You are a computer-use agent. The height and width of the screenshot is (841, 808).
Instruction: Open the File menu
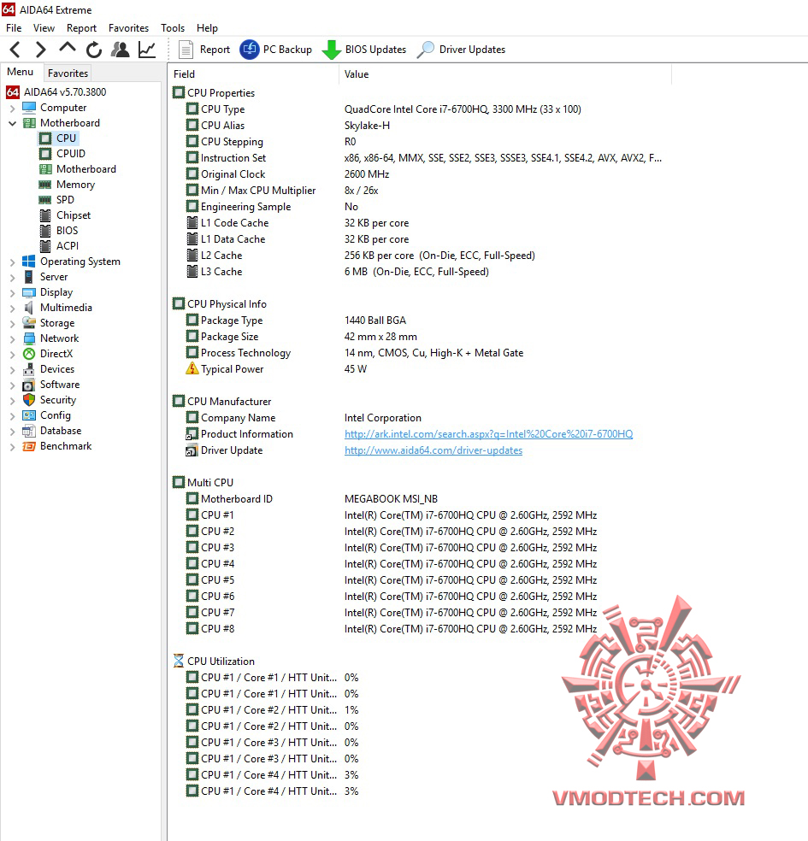pyautogui.click(x=14, y=28)
